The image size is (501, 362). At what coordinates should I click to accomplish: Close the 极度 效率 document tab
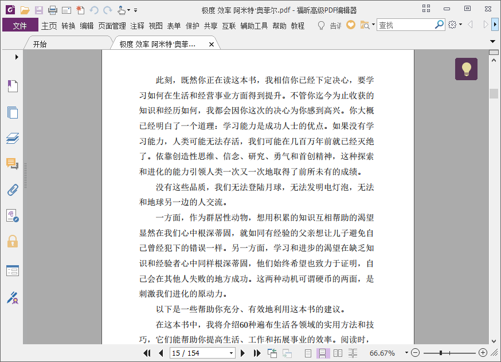pyautogui.click(x=211, y=44)
